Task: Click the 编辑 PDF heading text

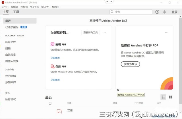Action: pyautogui.click(x=61, y=44)
